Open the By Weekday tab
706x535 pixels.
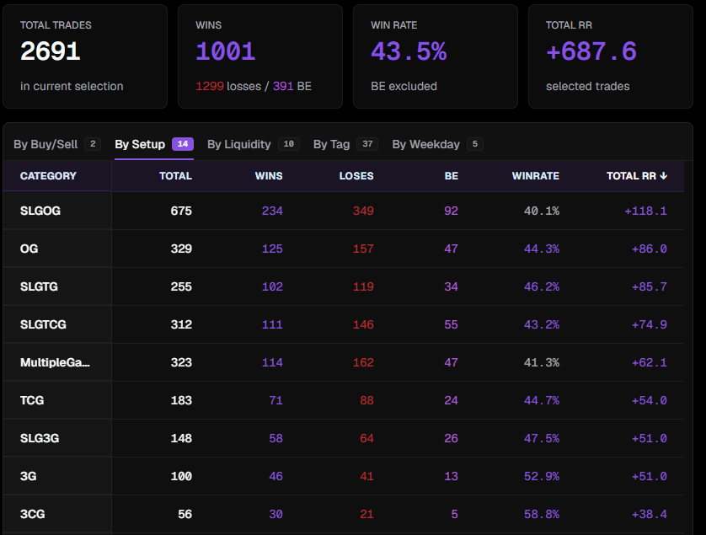coord(437,144)
